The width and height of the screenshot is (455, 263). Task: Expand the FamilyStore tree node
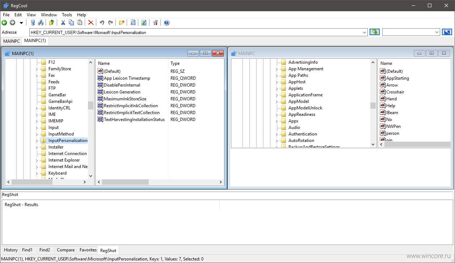37,69
